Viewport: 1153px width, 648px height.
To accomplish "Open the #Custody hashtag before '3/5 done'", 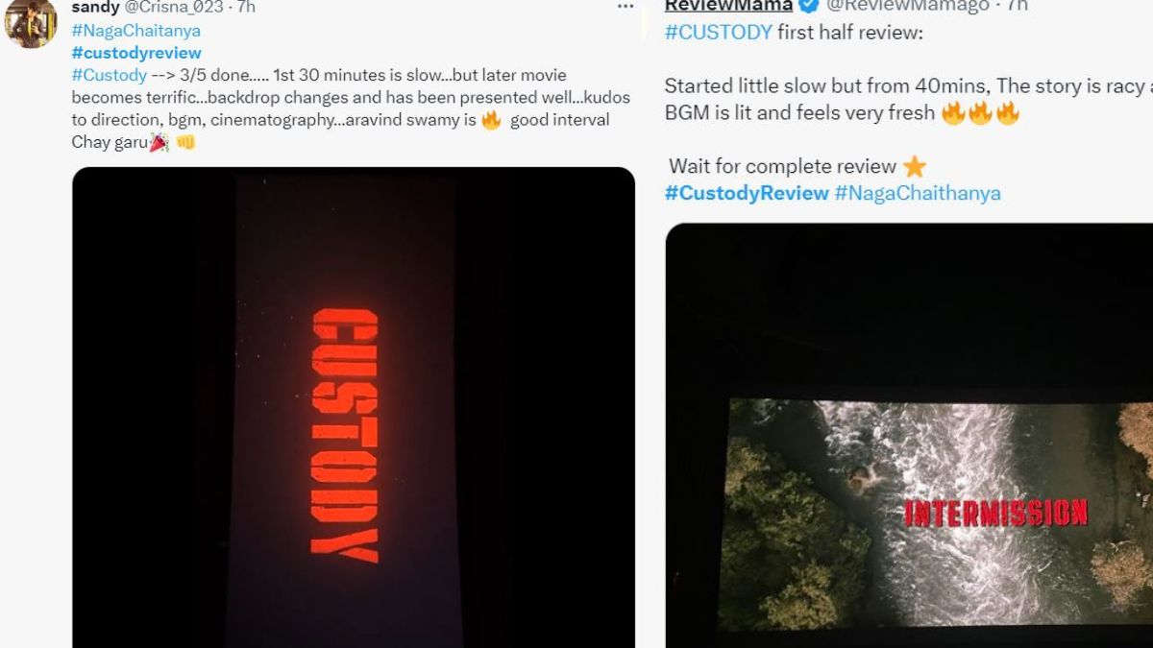I will click(109, 75).
